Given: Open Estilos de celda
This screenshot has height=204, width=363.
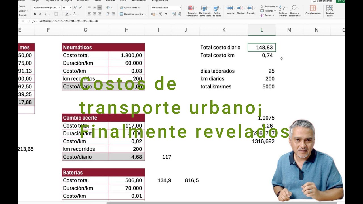Looking at the screenshot, I should click(217, 11).
